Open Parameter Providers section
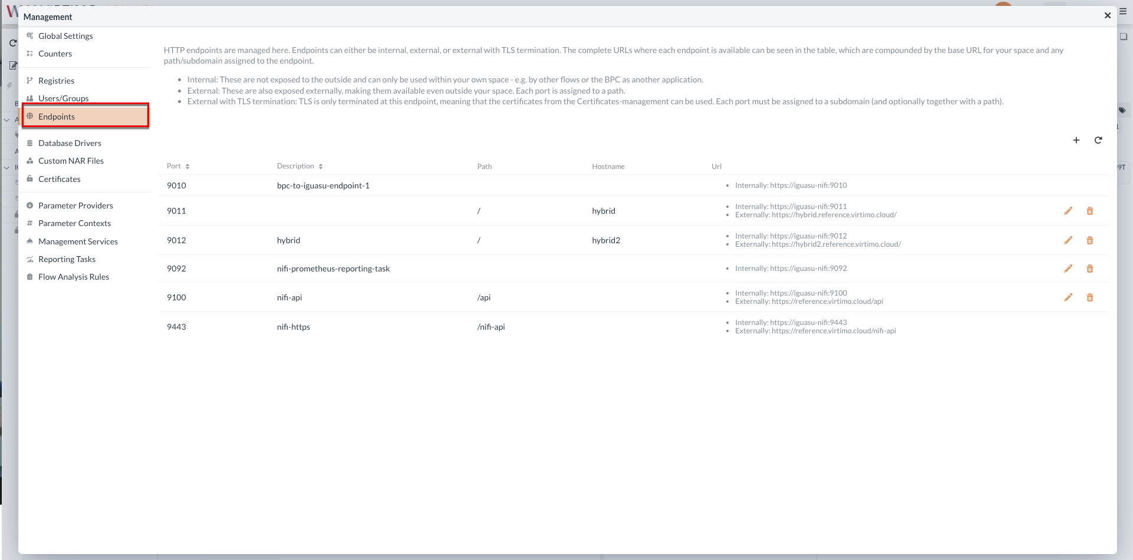This screenshot has height=560, width=1133. click(75, 206)
